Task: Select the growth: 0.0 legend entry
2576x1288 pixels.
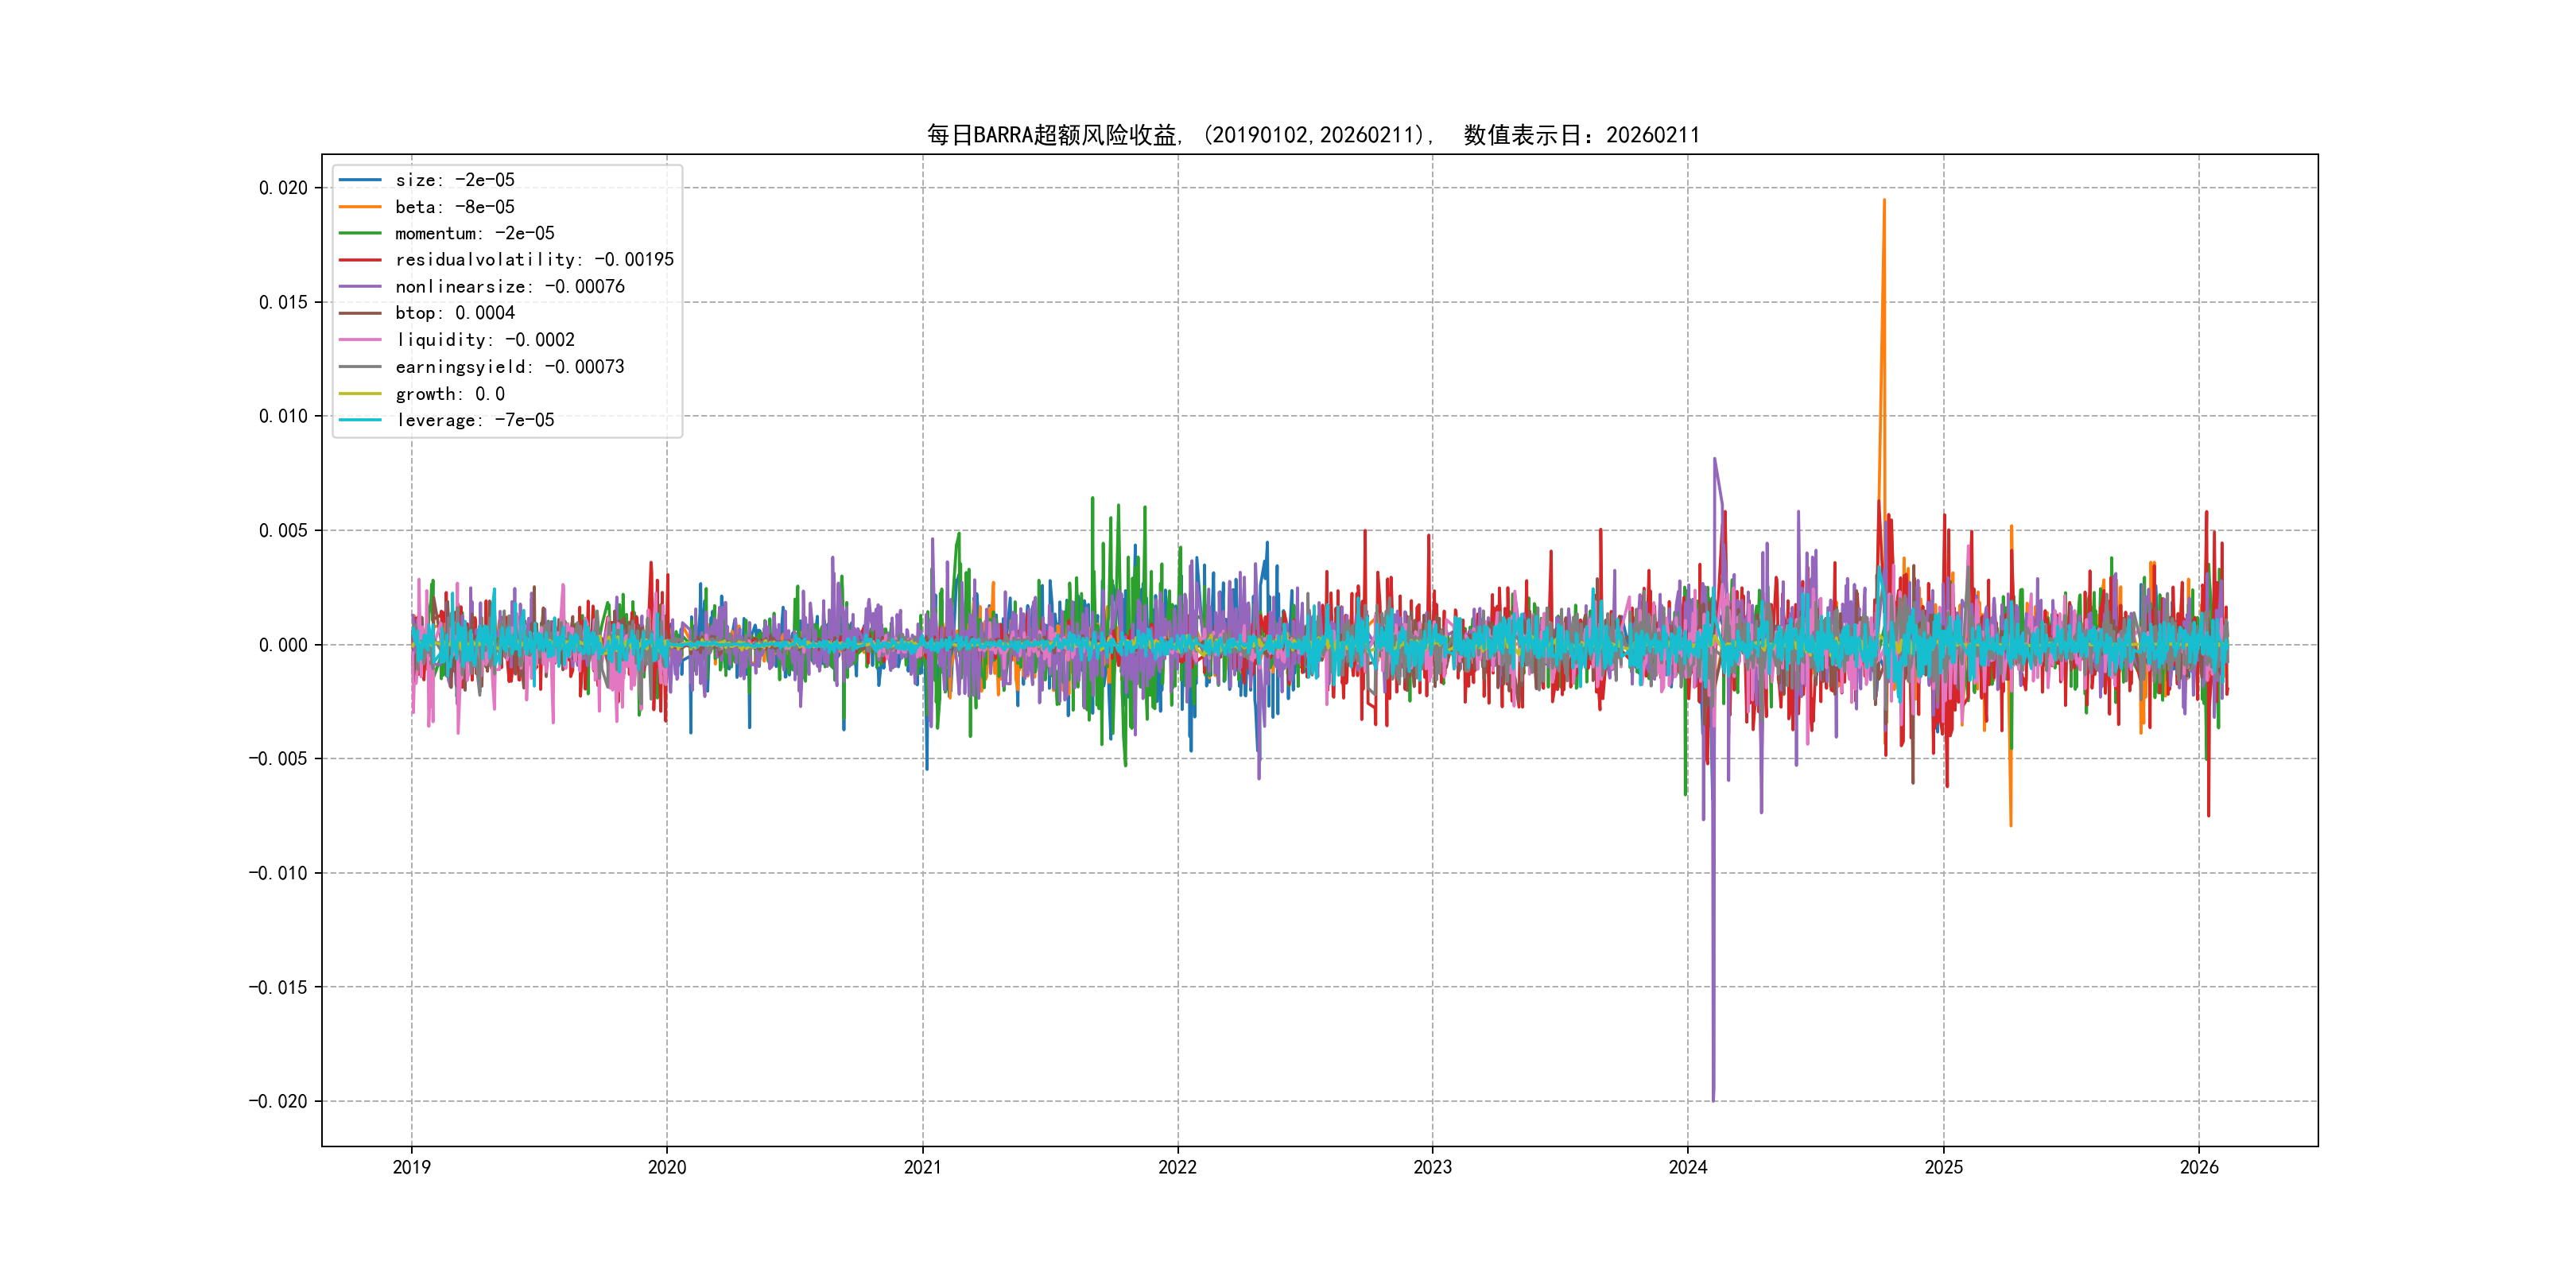Action: tap(450, 394)
